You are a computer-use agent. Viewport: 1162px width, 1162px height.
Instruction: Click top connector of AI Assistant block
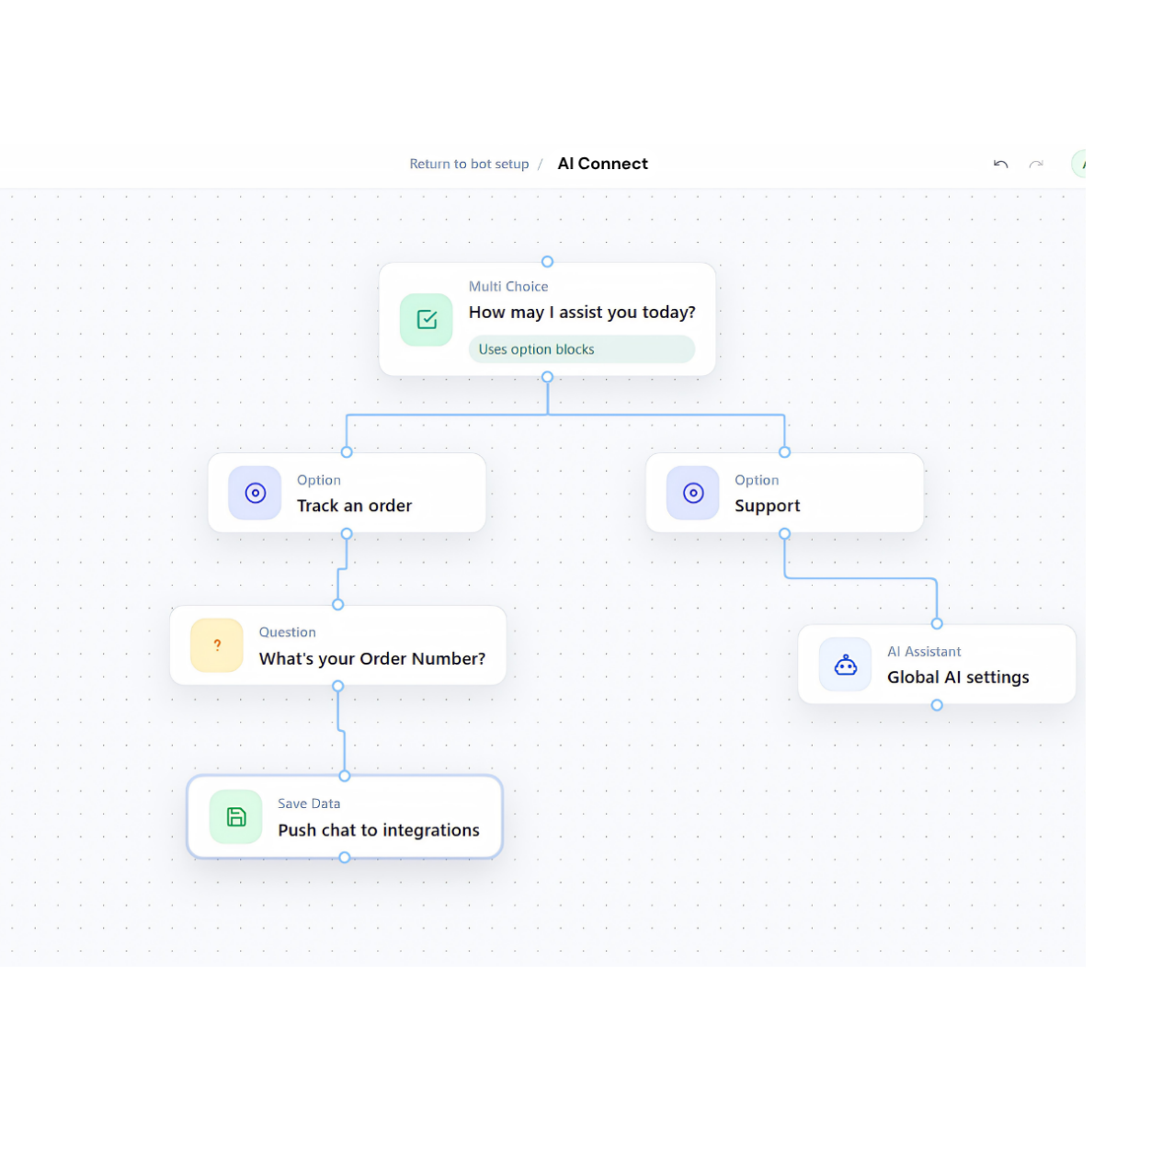(937, 623)
